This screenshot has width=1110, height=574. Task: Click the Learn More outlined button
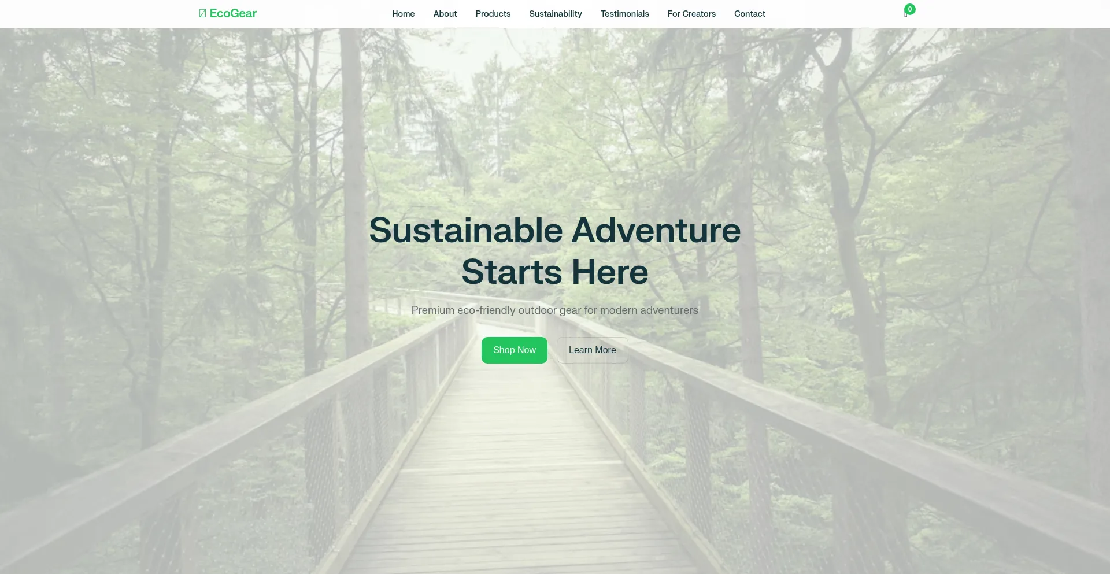pyautogui.click(x=592, y=350)
